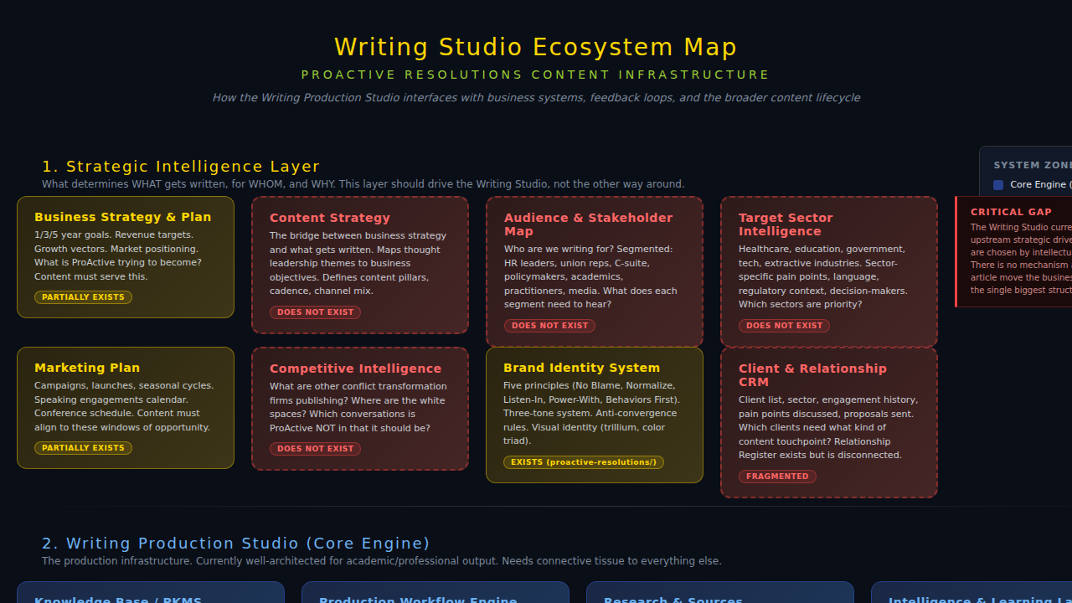Click DOES NOT EXIST under Audience & Stakeholder Map
The image size is (1072, 603).
pyautogui.click(x=549, y=325)
